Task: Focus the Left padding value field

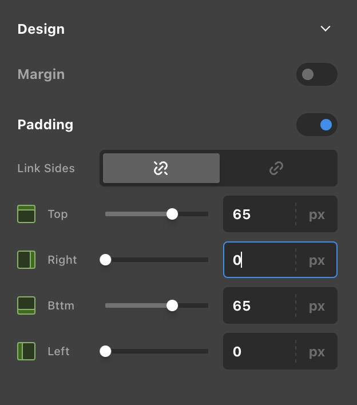Action: (x=257, y=352)
